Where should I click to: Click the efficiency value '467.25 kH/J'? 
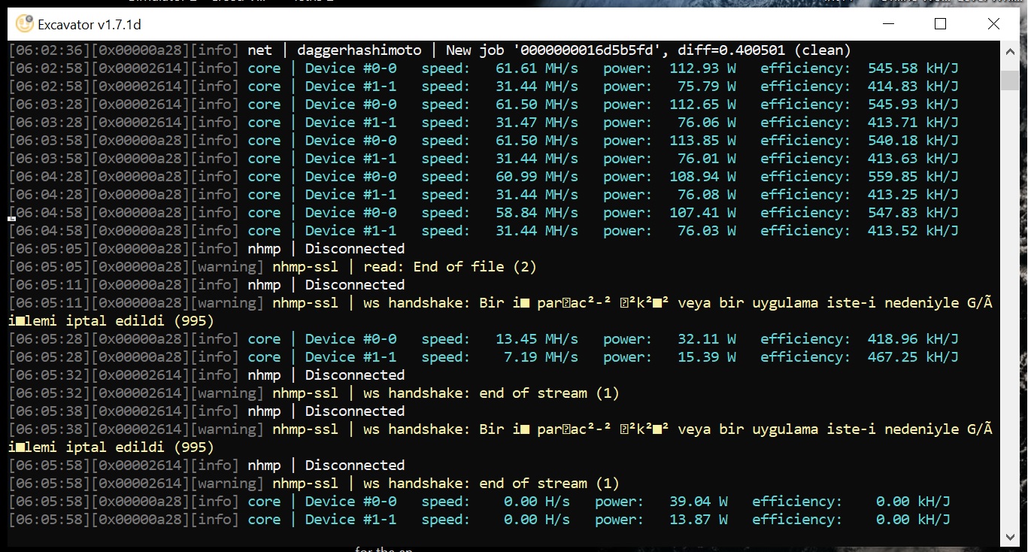913,357
